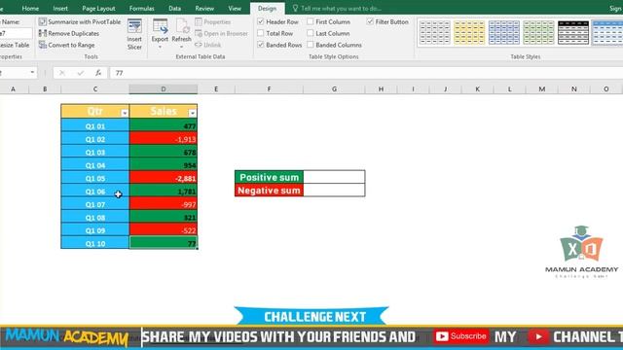Click Open in Browser icon
Viewport: 623px width, 350px height.
pyautogui.click(x=199, y=33)
